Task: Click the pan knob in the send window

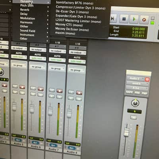Action: pos(135,103)
